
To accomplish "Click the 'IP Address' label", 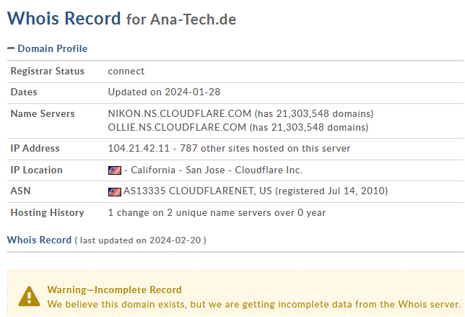I will click(35, 148).
